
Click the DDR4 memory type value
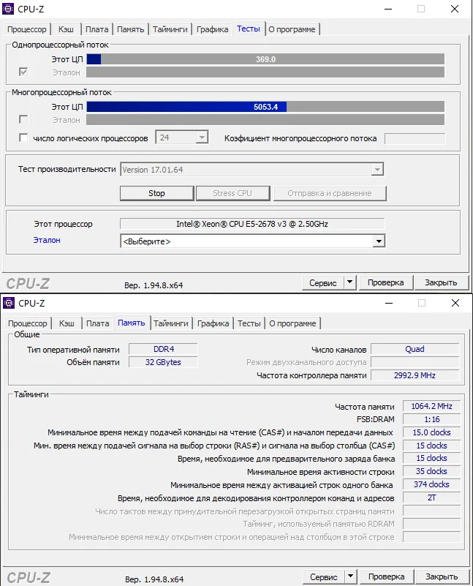164,349
